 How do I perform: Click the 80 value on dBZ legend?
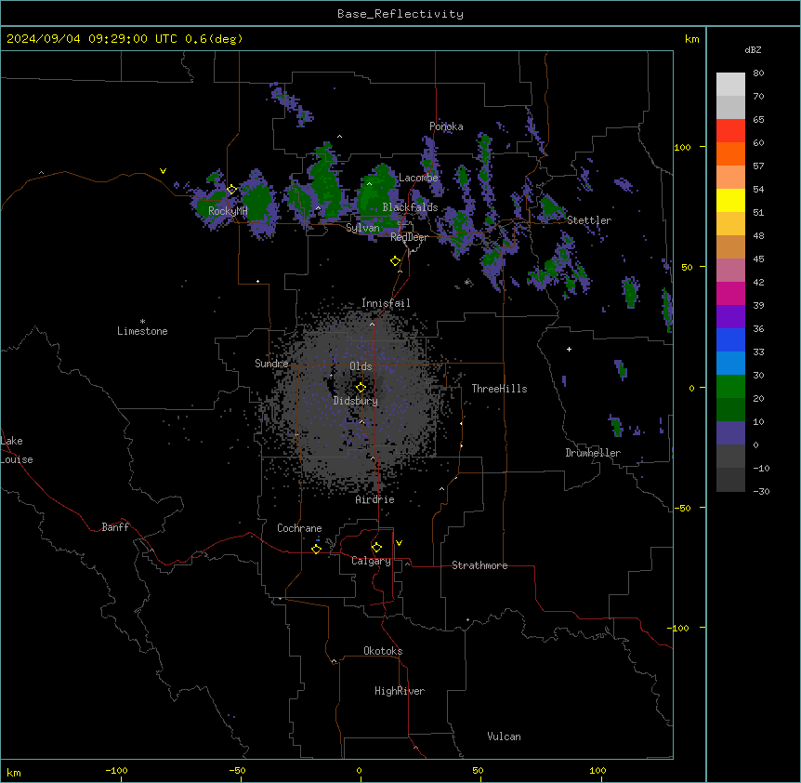click(x=758, y=73)
